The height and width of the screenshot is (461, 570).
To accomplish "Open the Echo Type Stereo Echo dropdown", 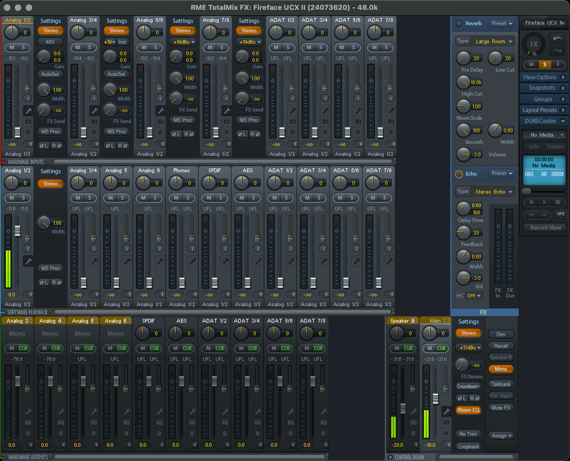I will click(x=493, y=192).
